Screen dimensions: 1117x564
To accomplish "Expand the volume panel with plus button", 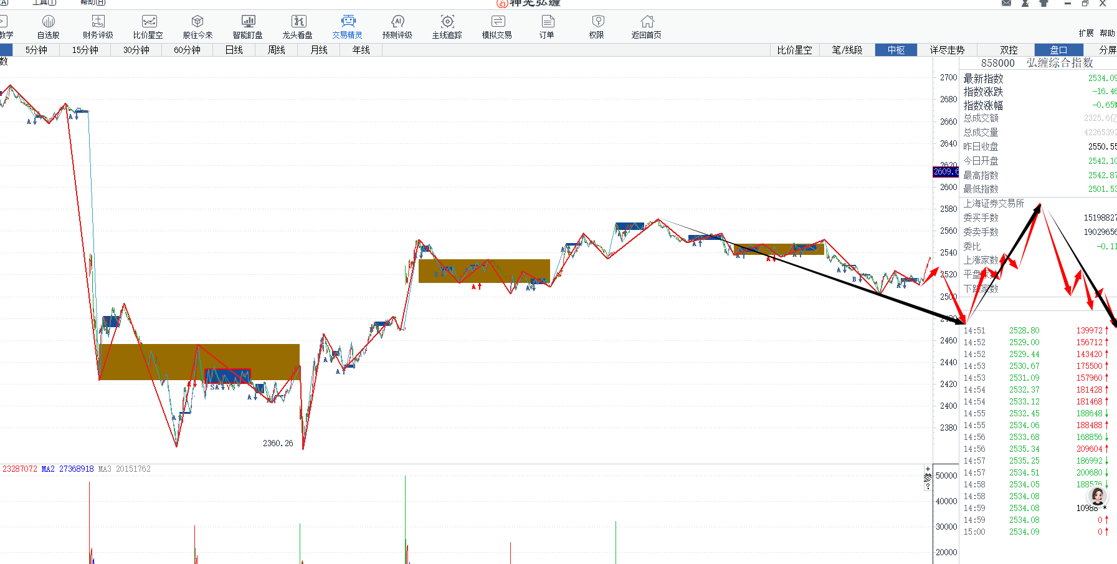I will 928,469.
